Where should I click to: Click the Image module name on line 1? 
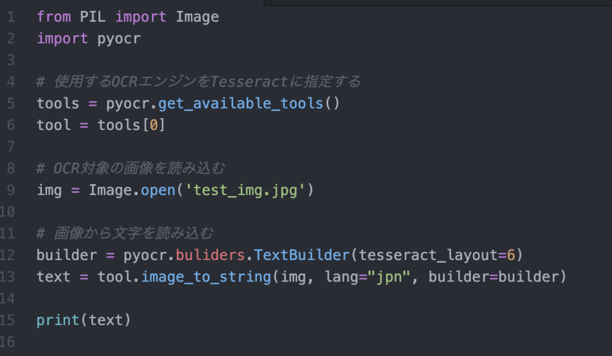click(x=197, y=17)
